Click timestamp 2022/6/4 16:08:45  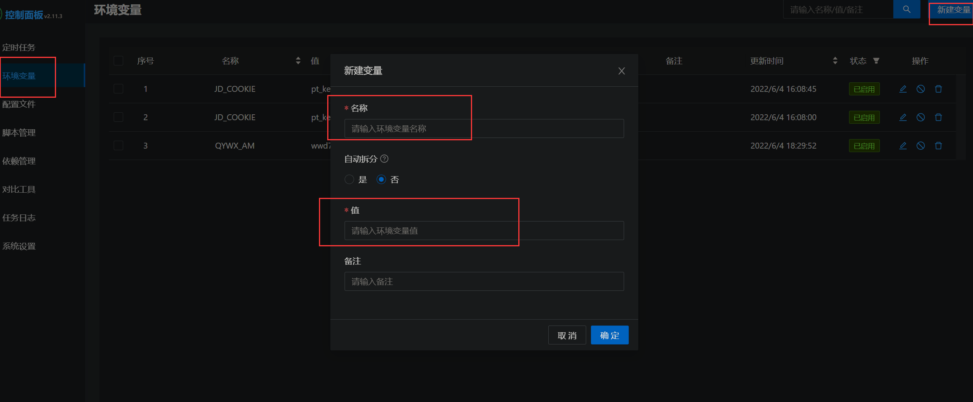click(784, 89)
